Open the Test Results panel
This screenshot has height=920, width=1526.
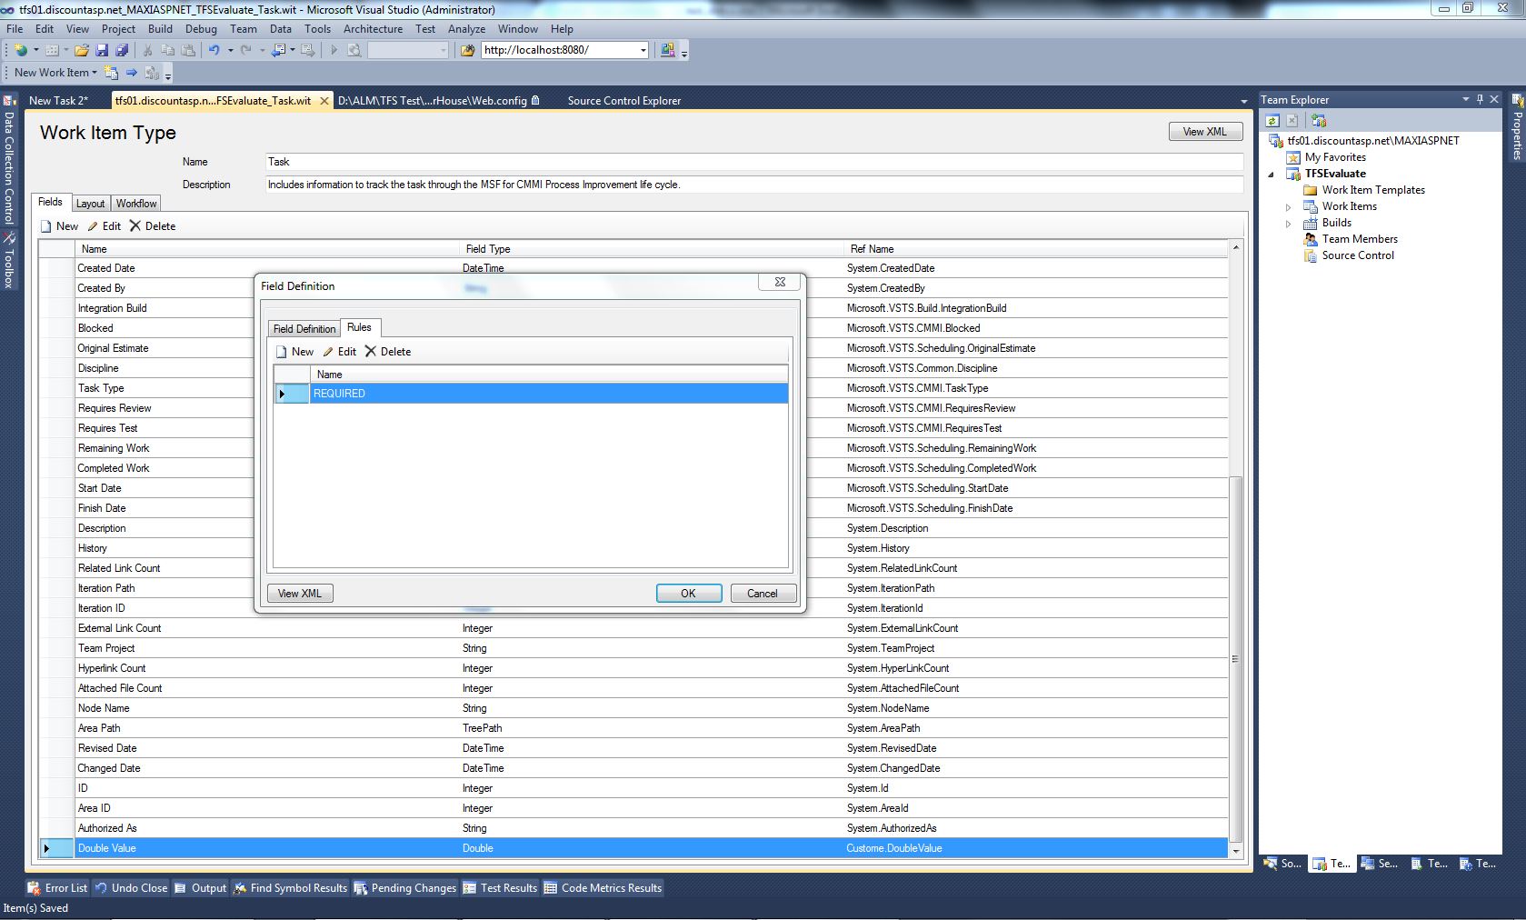coord(500,888)
